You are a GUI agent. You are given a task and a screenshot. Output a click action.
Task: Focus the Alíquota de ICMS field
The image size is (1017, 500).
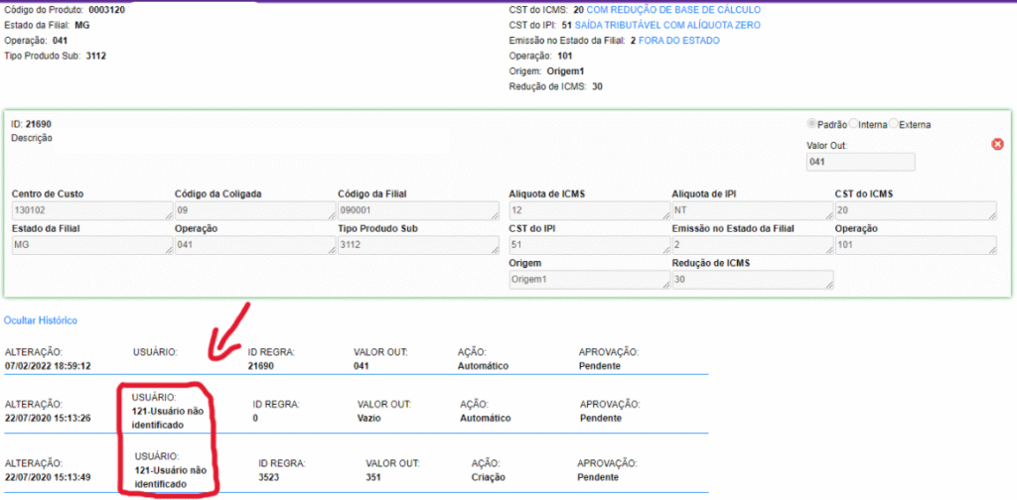coord(587,210)
